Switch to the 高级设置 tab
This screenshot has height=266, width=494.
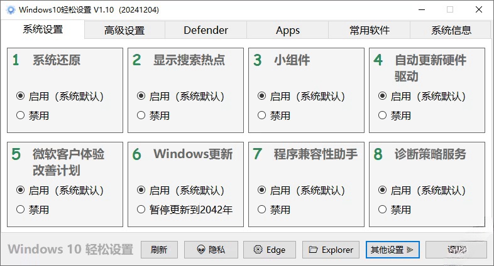click(x=124, y=30)
